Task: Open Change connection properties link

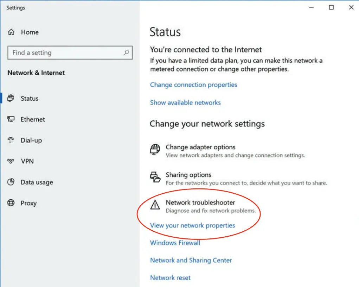Action: 193,85
